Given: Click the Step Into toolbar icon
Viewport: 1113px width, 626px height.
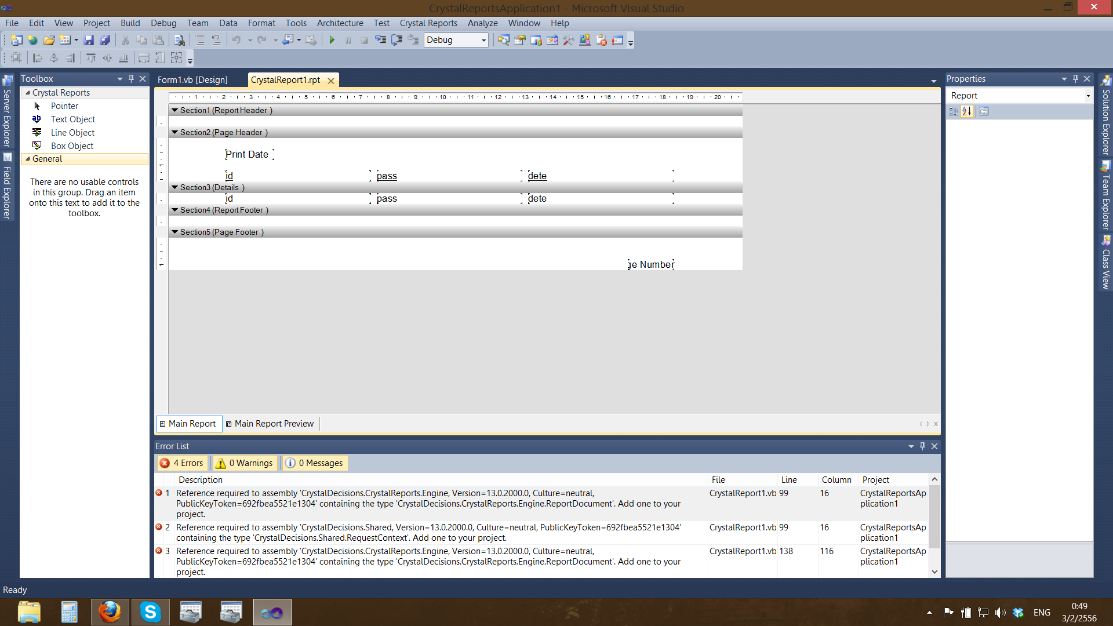Looking at the screenshot, I should click(x=381, y=40).
